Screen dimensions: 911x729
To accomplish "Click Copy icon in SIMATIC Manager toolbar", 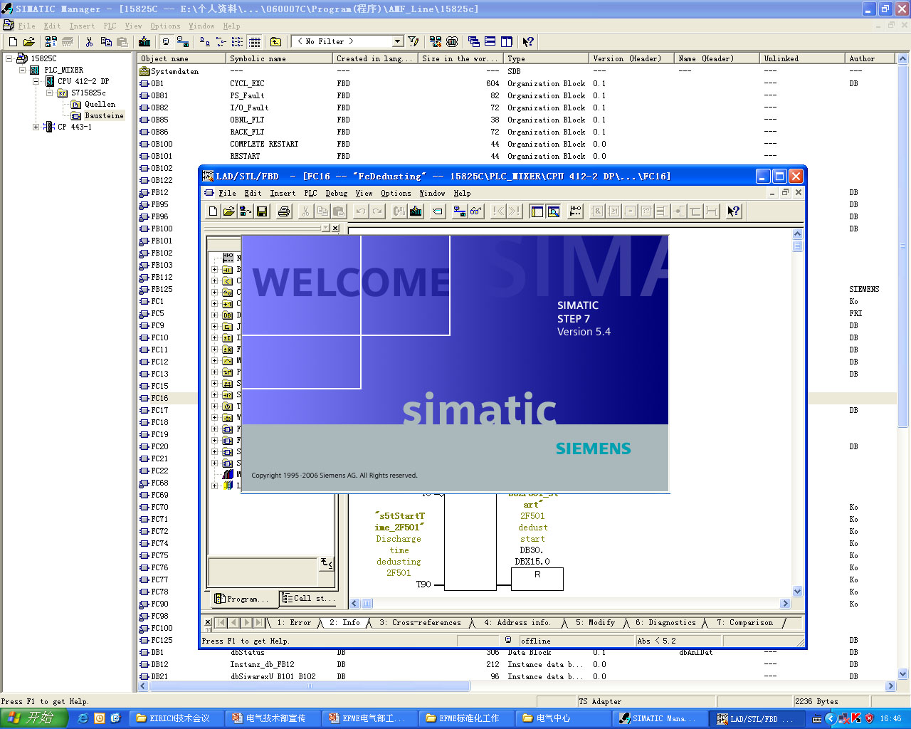I will [x=106, y=42].
